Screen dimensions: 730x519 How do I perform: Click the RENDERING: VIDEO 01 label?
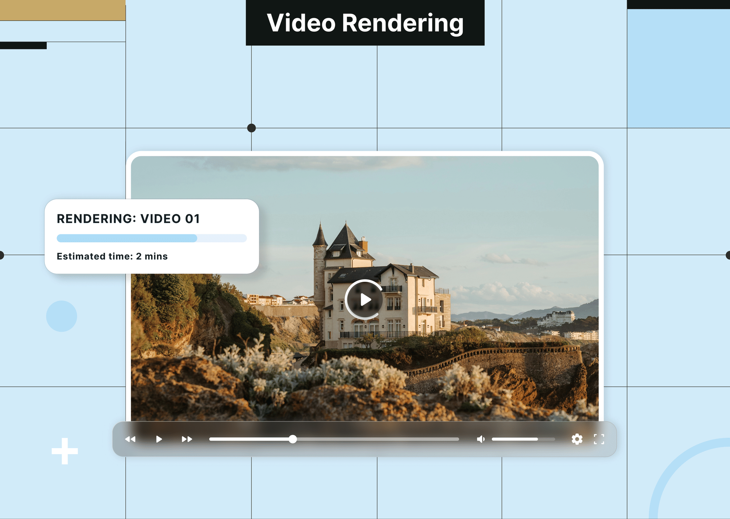click(x=128, y=218)
